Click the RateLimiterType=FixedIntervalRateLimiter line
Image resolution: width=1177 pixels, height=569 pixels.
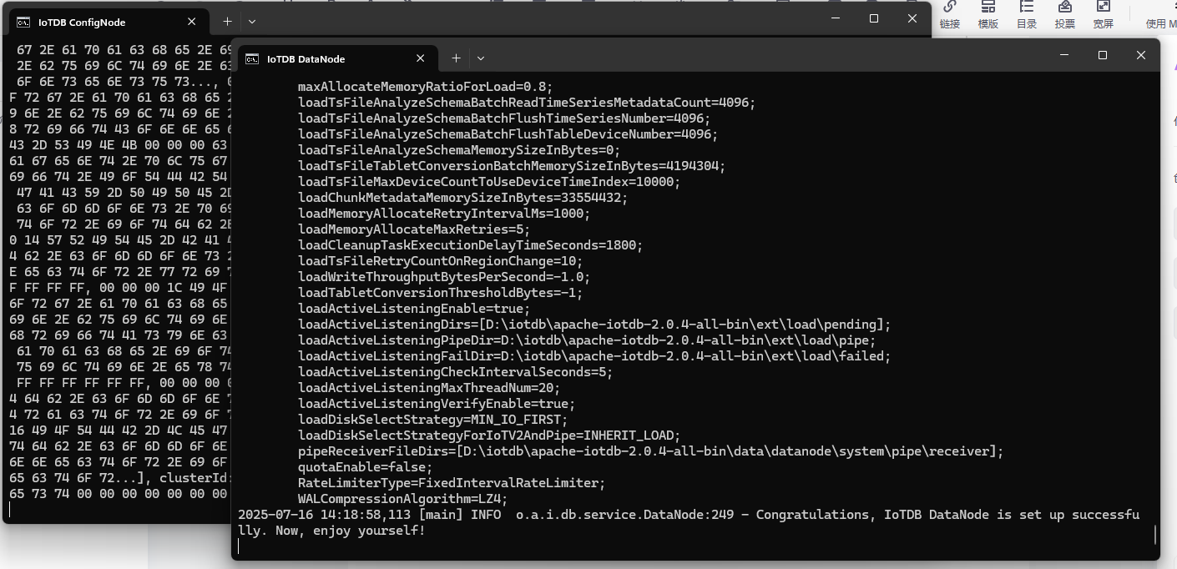[x=452, y=483]
